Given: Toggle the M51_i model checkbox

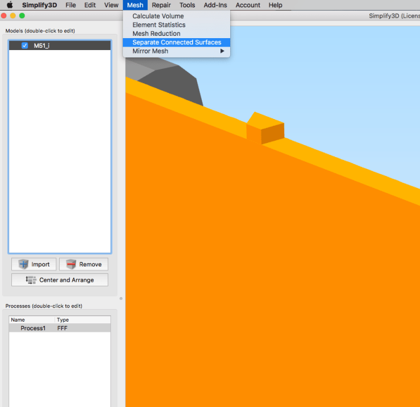Looking at the screenshot, I should 24,46.
